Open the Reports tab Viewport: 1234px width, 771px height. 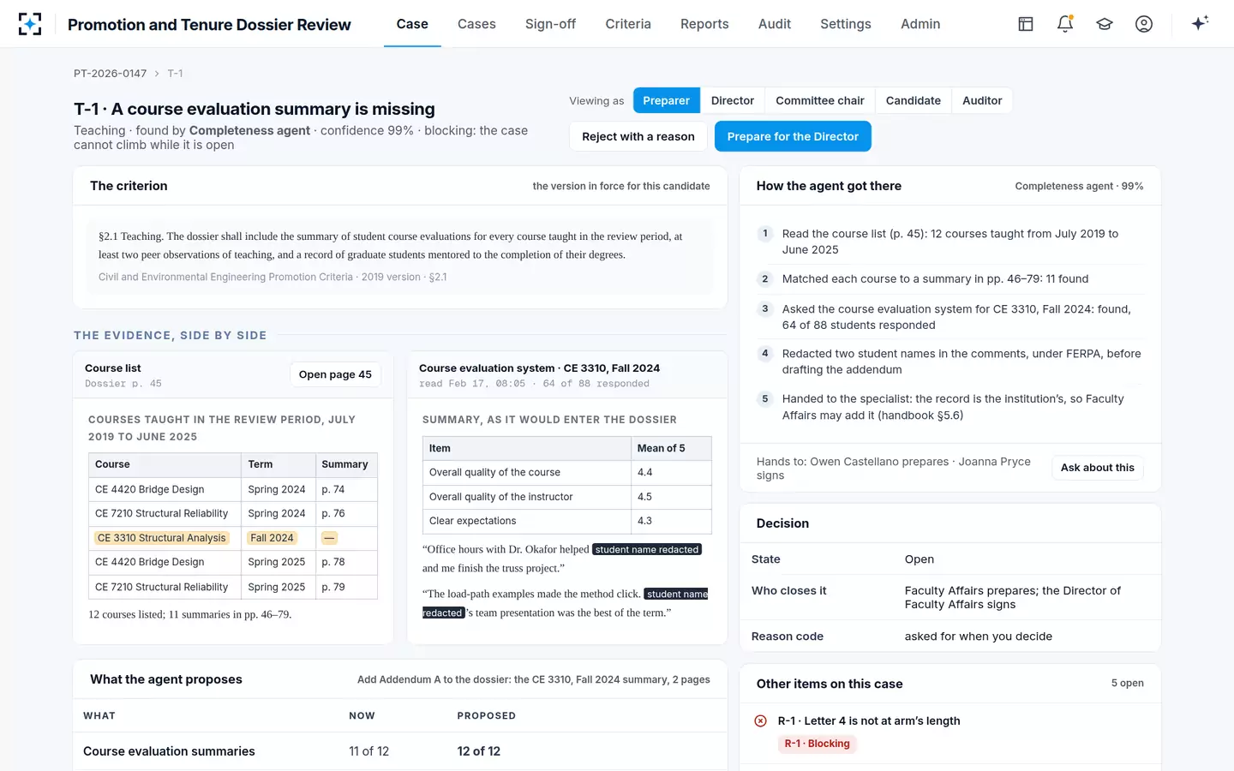pyautogui.click(x=704, y=24)
